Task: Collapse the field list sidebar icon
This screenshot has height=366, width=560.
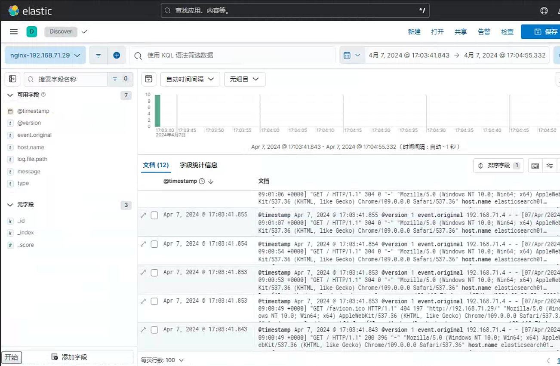Action: pos(12,79)
